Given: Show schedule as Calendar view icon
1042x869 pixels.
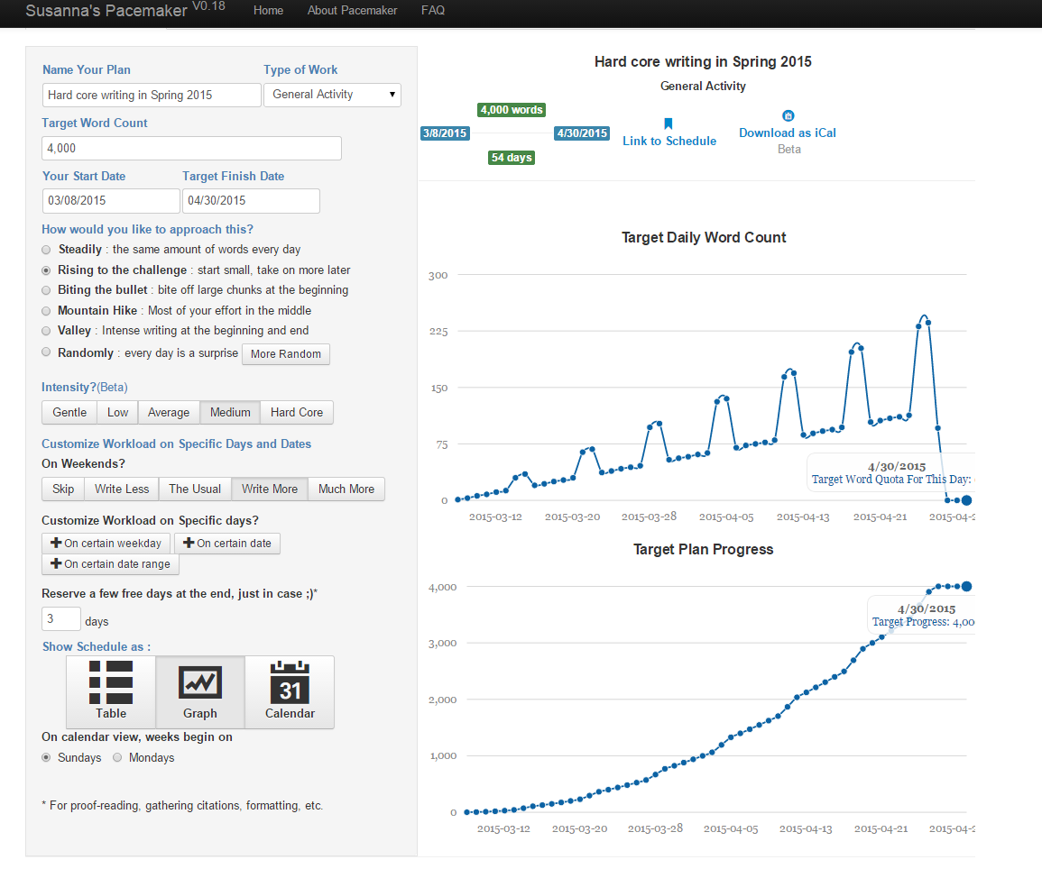Looking at the screenshot, I should 290,682.
